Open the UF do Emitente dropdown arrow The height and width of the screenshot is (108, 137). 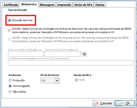pos(57,80)
